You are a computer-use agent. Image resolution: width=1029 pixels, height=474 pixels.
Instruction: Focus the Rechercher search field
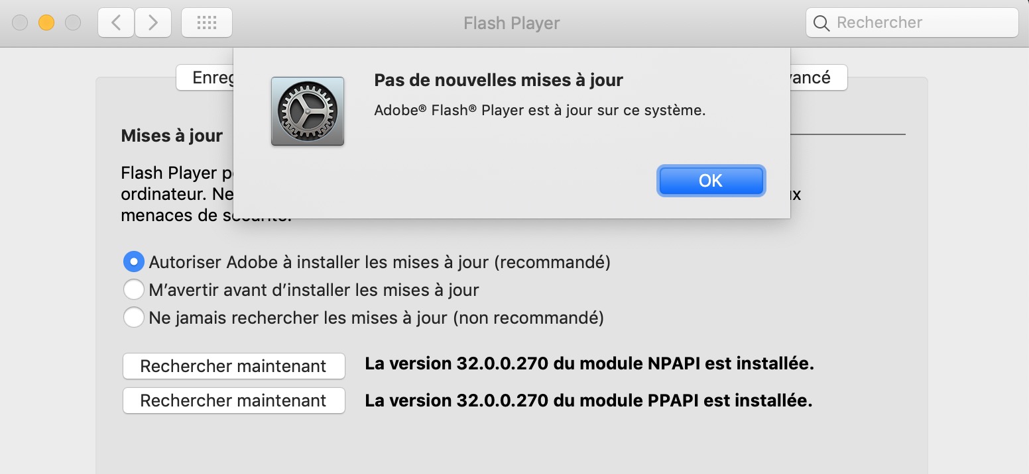[912, 23]
